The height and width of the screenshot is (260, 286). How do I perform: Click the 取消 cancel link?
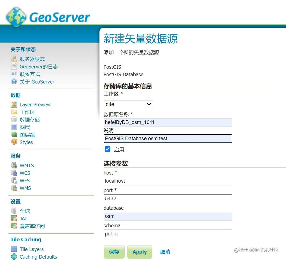click(x=165, y=252)
